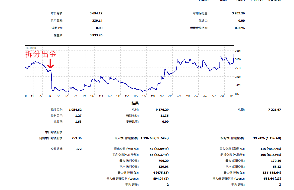The width and height of the screenshot is (294, 190).
Task: Select the 毛利 value 9 176.29
Action: [162, 110]
